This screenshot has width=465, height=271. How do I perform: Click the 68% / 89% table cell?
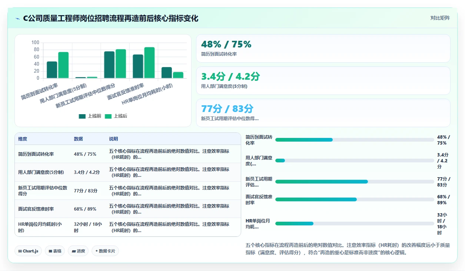tap(85, 209)
